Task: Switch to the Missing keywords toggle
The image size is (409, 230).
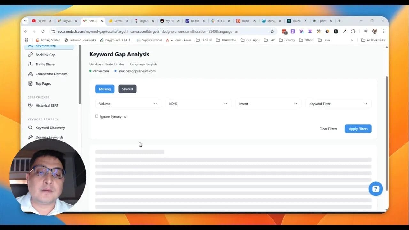Action: 104,89
